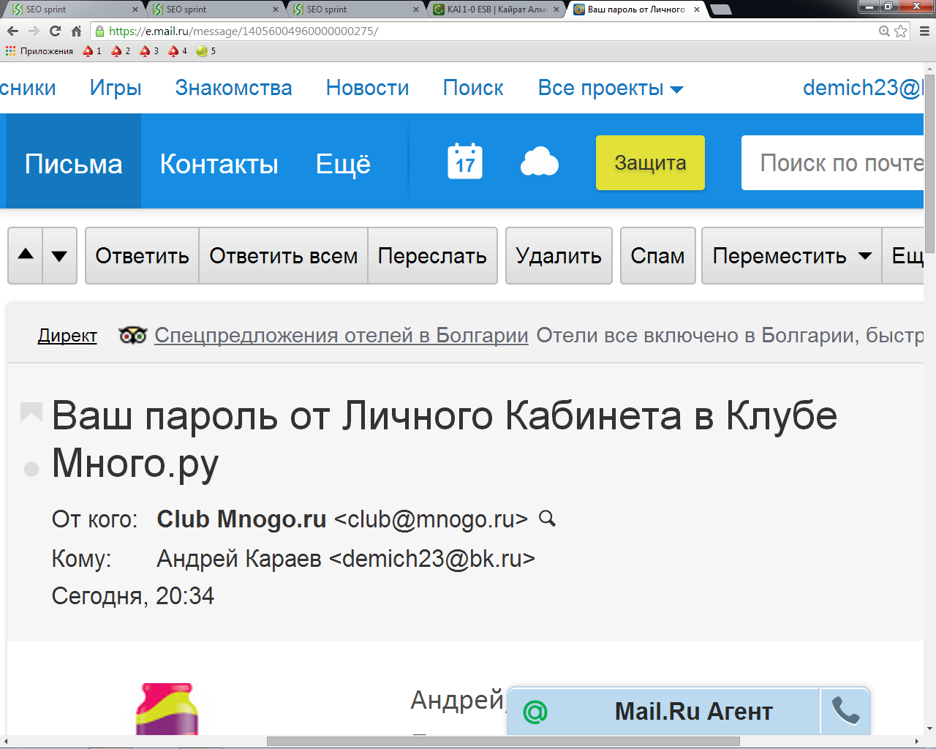Click the browser forward arrow

coord(34,31)
